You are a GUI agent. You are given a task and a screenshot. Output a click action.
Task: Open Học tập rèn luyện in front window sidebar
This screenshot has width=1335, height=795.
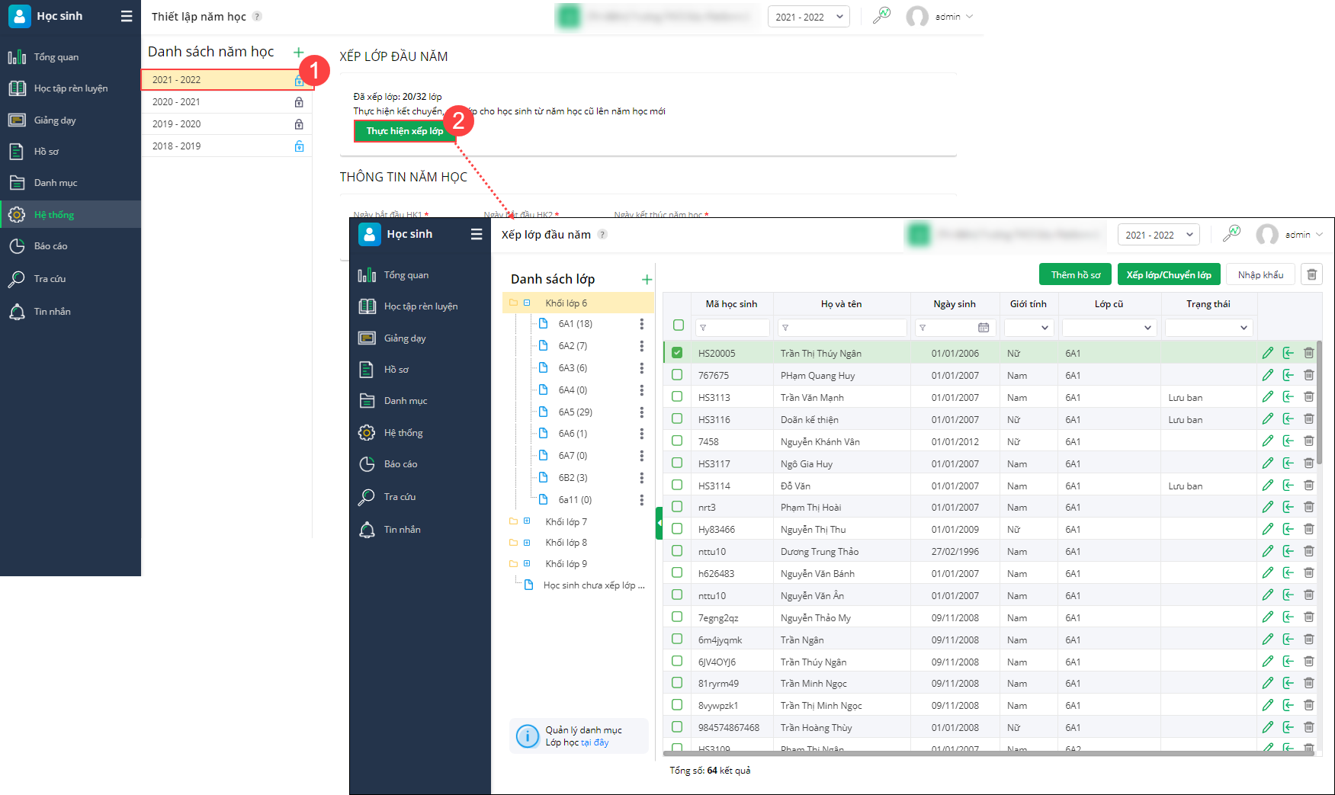click(x=420, y=306)
